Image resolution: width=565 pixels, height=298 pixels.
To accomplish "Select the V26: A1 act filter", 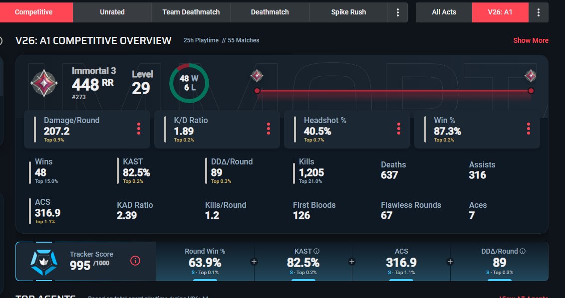I will tap(500, 12).
